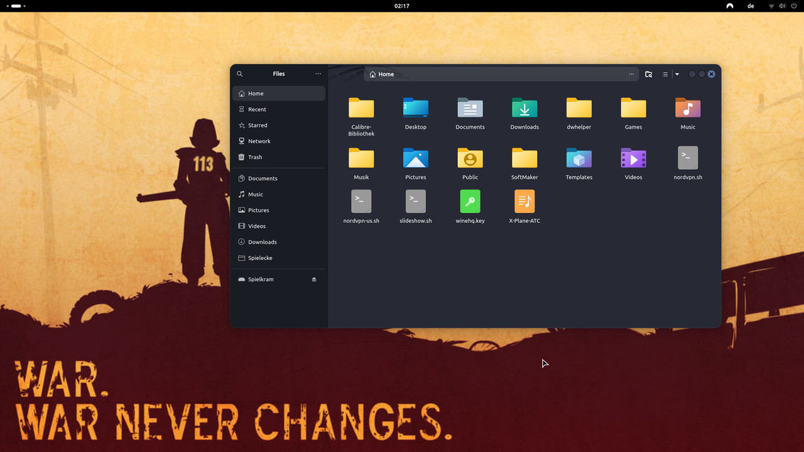Screen dimensions: 804x452
Task: Open the Spielecke bookmark in the sidebar
Action: point(279,258)
